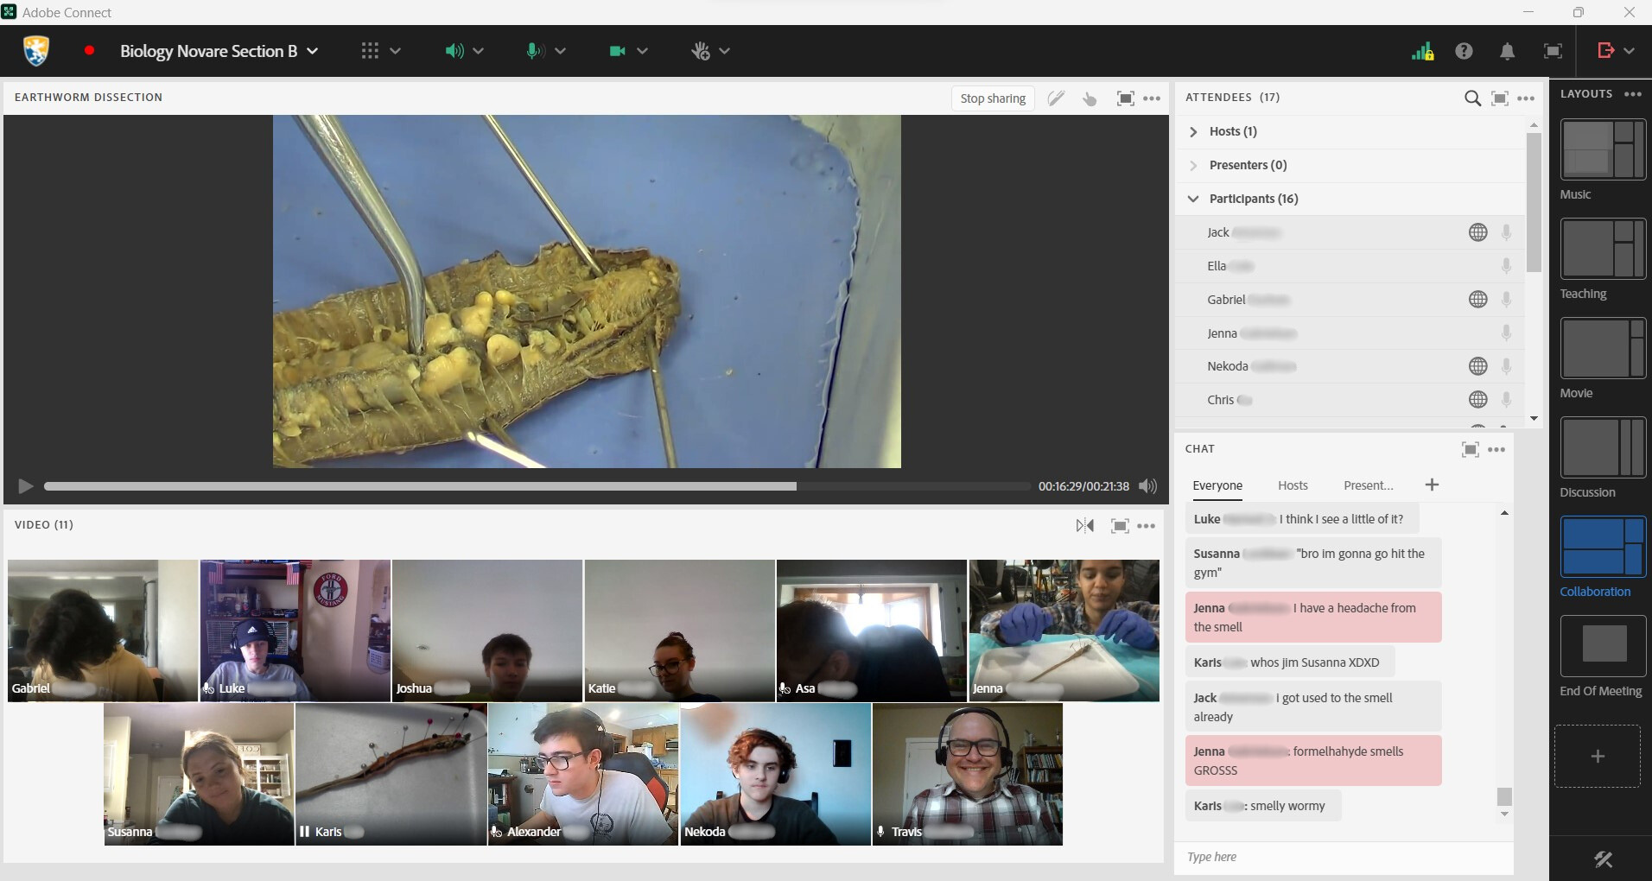Click the recording indicator red dot
The image size is (1652, 881).
89,51
